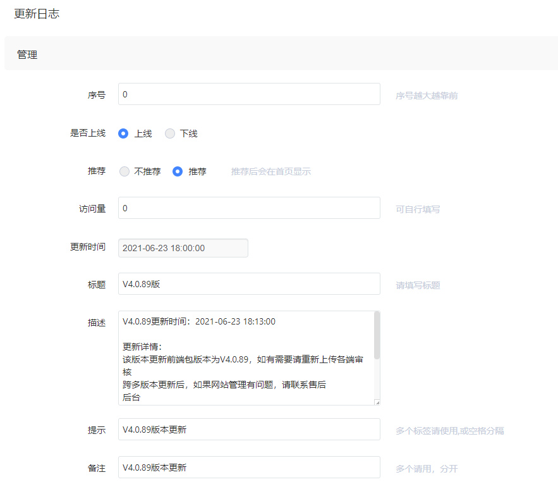This screenshot has height=489, width=558.
Task: Focus the 访问量 input box
Action: (x=249, y=208)
